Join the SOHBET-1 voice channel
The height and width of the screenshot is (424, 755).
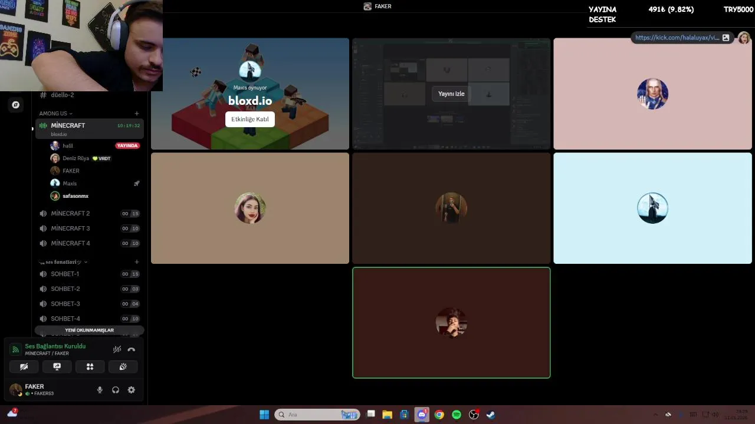88,274
